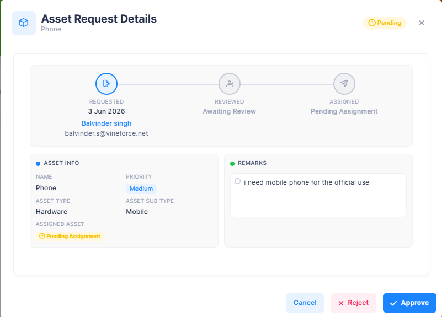The width and height of the screenshot is (442, 317).
Task: Click the ASSIGNED ASSET field label
Action: [x=60, y=224]
